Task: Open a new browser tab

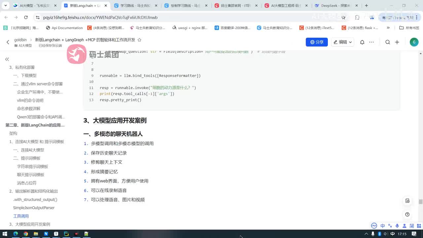Action: tap(366, 6)
